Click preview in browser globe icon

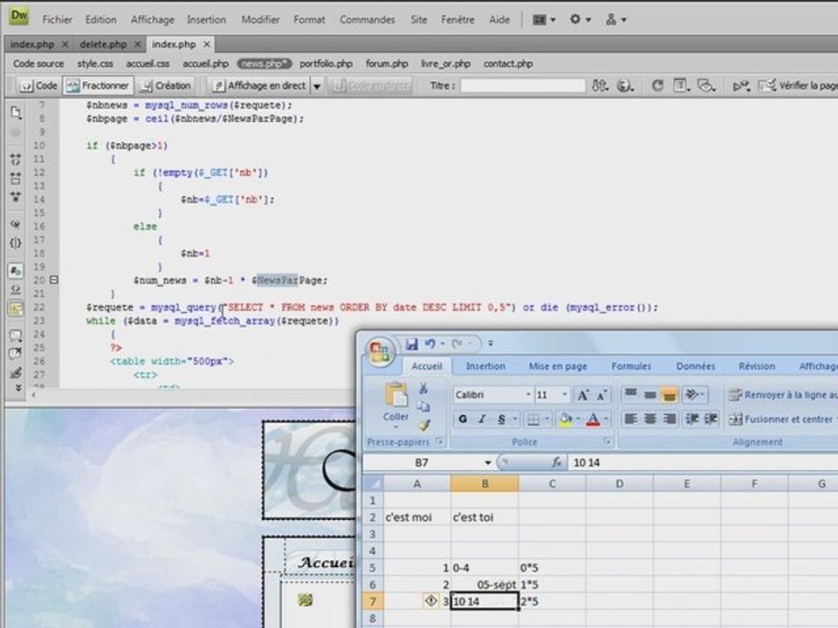tap(624, 85)
